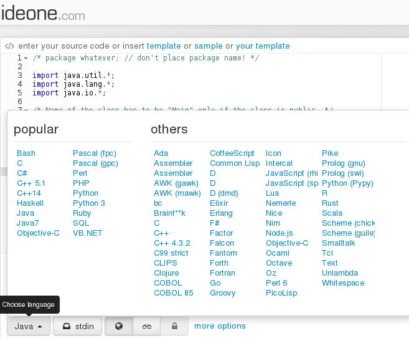Open the Java language dropdown
Viewport: 409px width, 338px height.
point(29,326)
